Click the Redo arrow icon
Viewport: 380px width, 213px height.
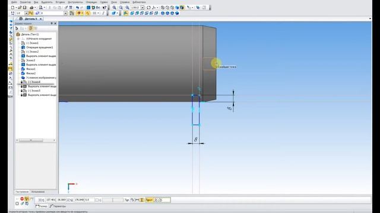pos(82,8)
